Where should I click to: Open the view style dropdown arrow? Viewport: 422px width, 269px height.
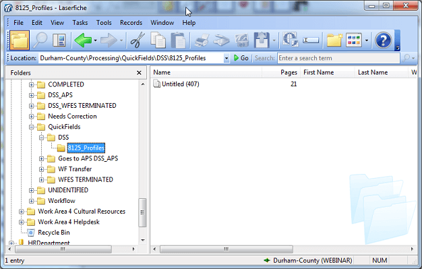pos(367,40)
